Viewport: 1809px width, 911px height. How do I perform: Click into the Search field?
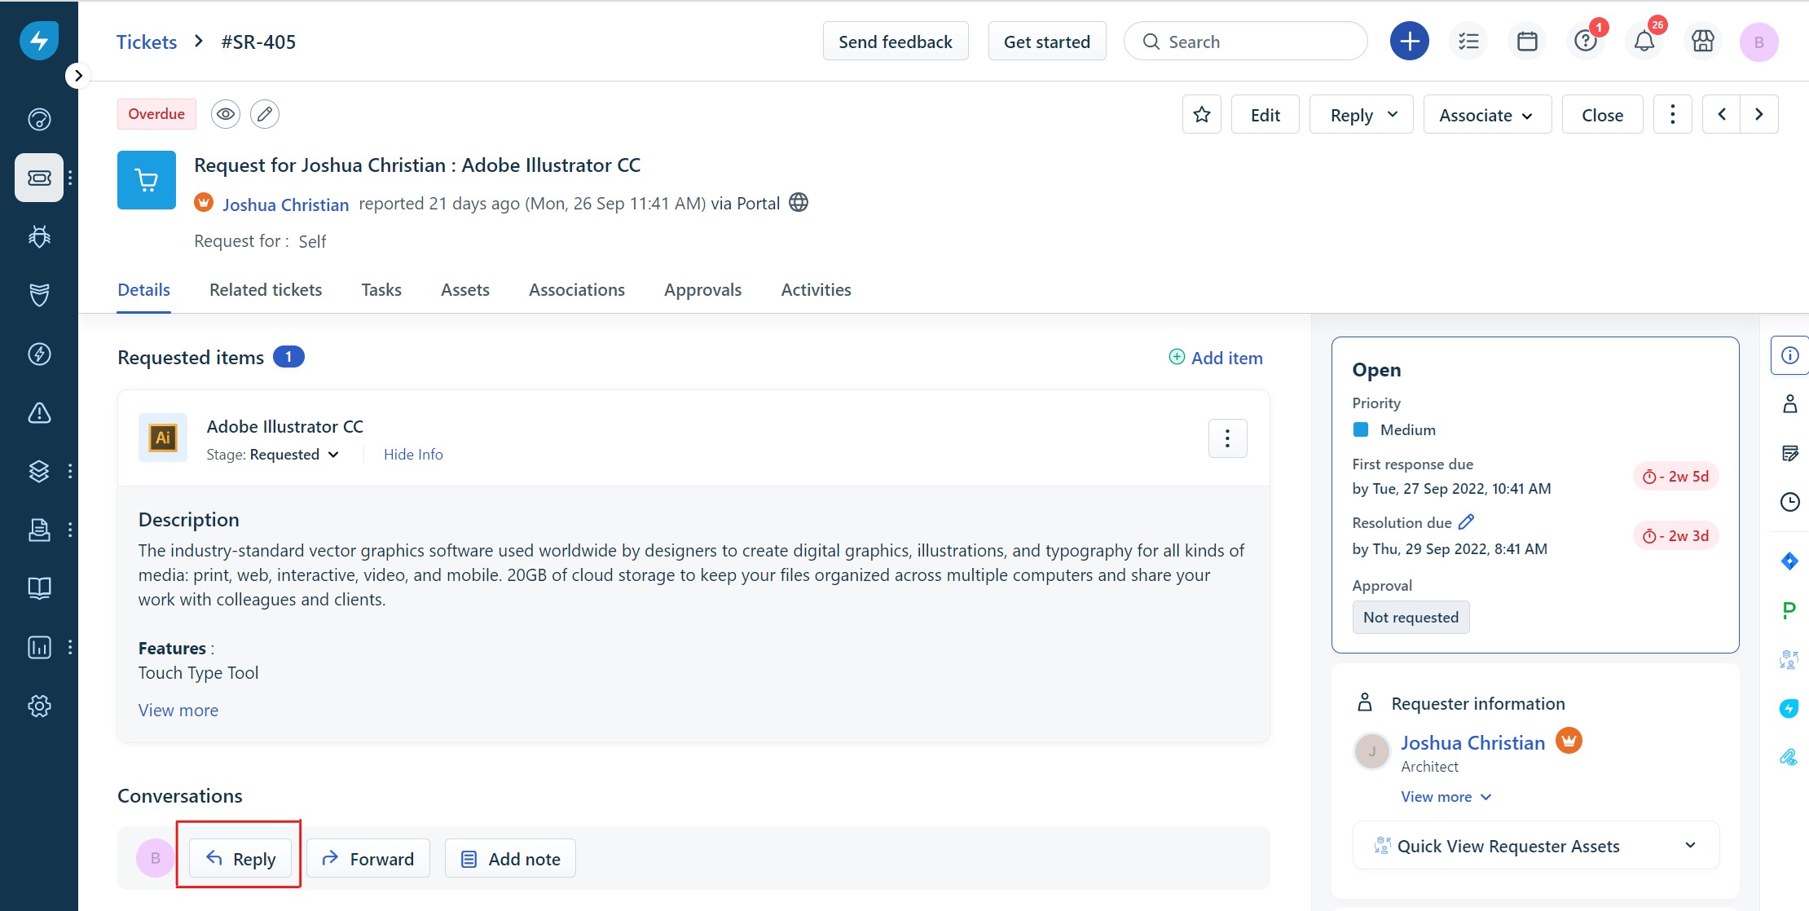(1255, 42)
